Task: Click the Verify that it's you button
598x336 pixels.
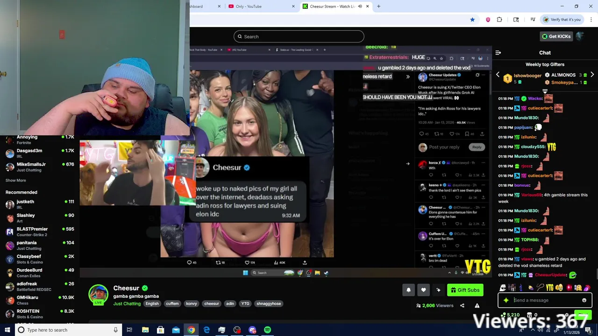Action: (x=562, y=20)
